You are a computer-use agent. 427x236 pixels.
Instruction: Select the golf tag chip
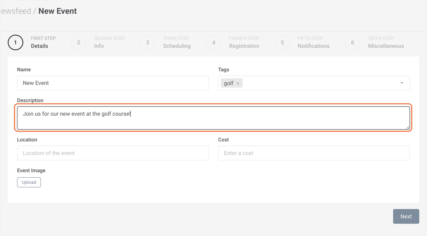coord(232,83)
